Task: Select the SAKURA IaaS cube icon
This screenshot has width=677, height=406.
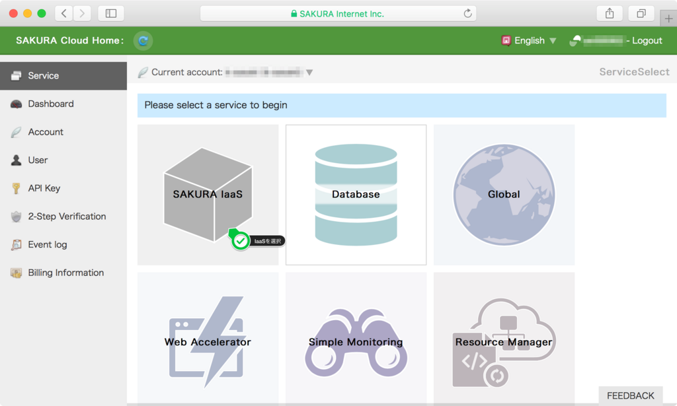Action: pos(207,191)
